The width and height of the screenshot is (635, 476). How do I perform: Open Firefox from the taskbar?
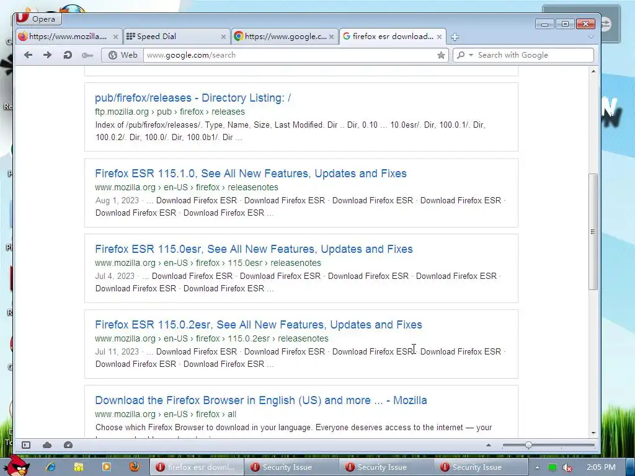coord(135,467)
